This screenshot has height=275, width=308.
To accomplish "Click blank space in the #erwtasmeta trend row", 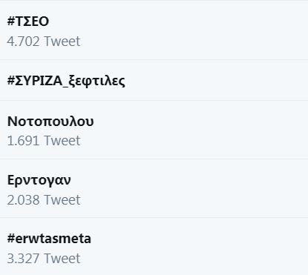I will 198,247.
